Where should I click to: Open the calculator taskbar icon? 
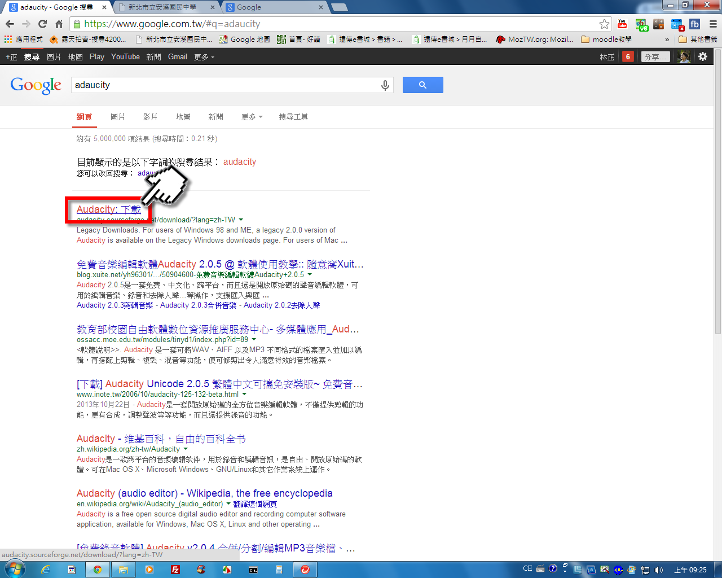coord(279,570)
